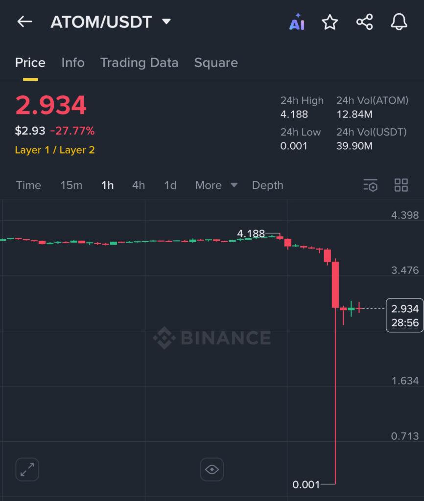Switch to the Trading Data tab
The width and height of the screenshot is (424, 501).
[140, 63]
